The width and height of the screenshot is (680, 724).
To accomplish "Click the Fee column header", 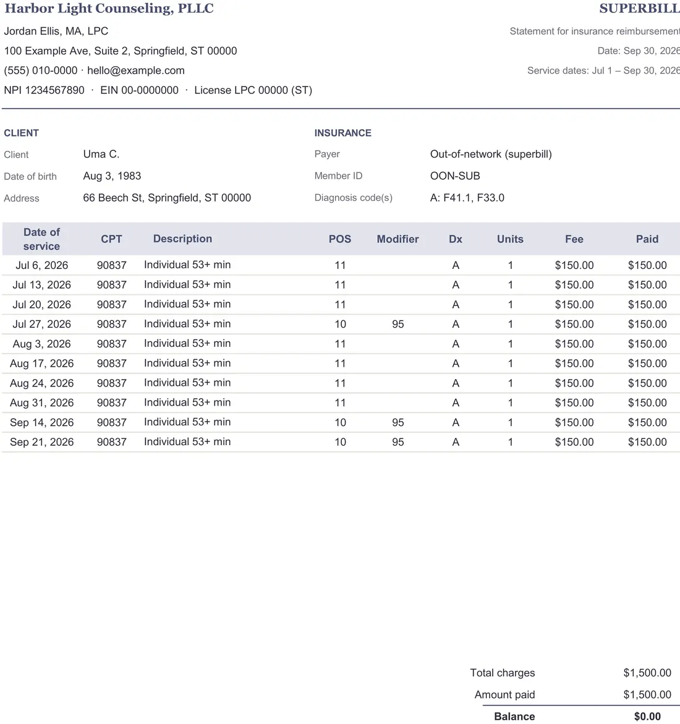I will (574, 239).
